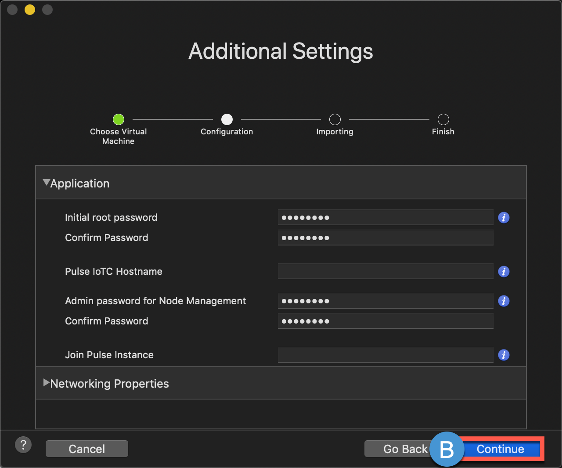Cancel the import wizard

coord(87,449)
